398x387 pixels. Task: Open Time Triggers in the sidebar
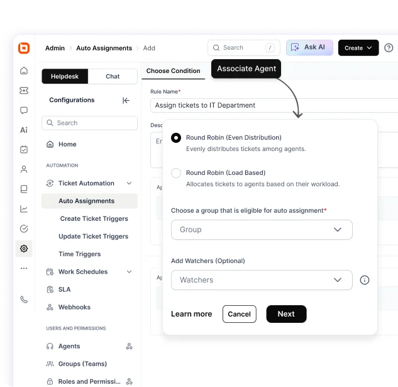pos(80,254)
